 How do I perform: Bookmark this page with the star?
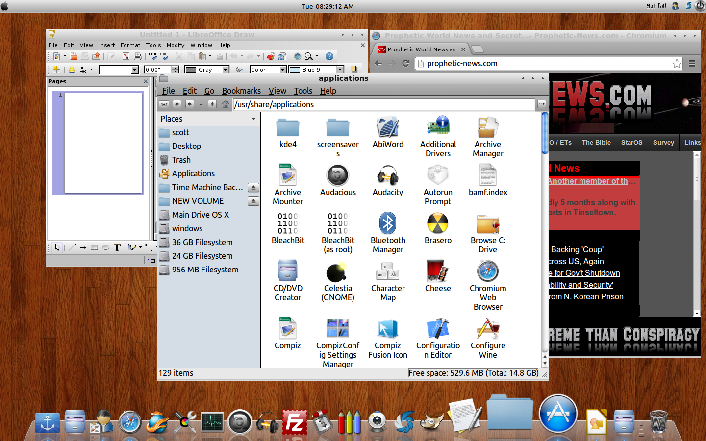tap(677, 63)
